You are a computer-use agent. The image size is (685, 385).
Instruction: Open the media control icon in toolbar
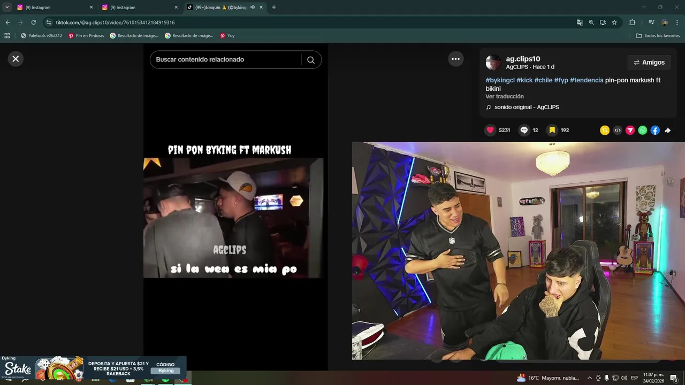pos(651,22)
